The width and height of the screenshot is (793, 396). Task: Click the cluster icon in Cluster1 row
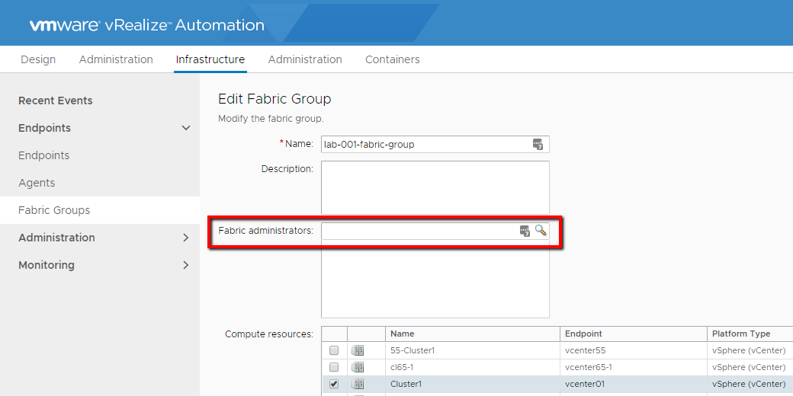(358, 385)
